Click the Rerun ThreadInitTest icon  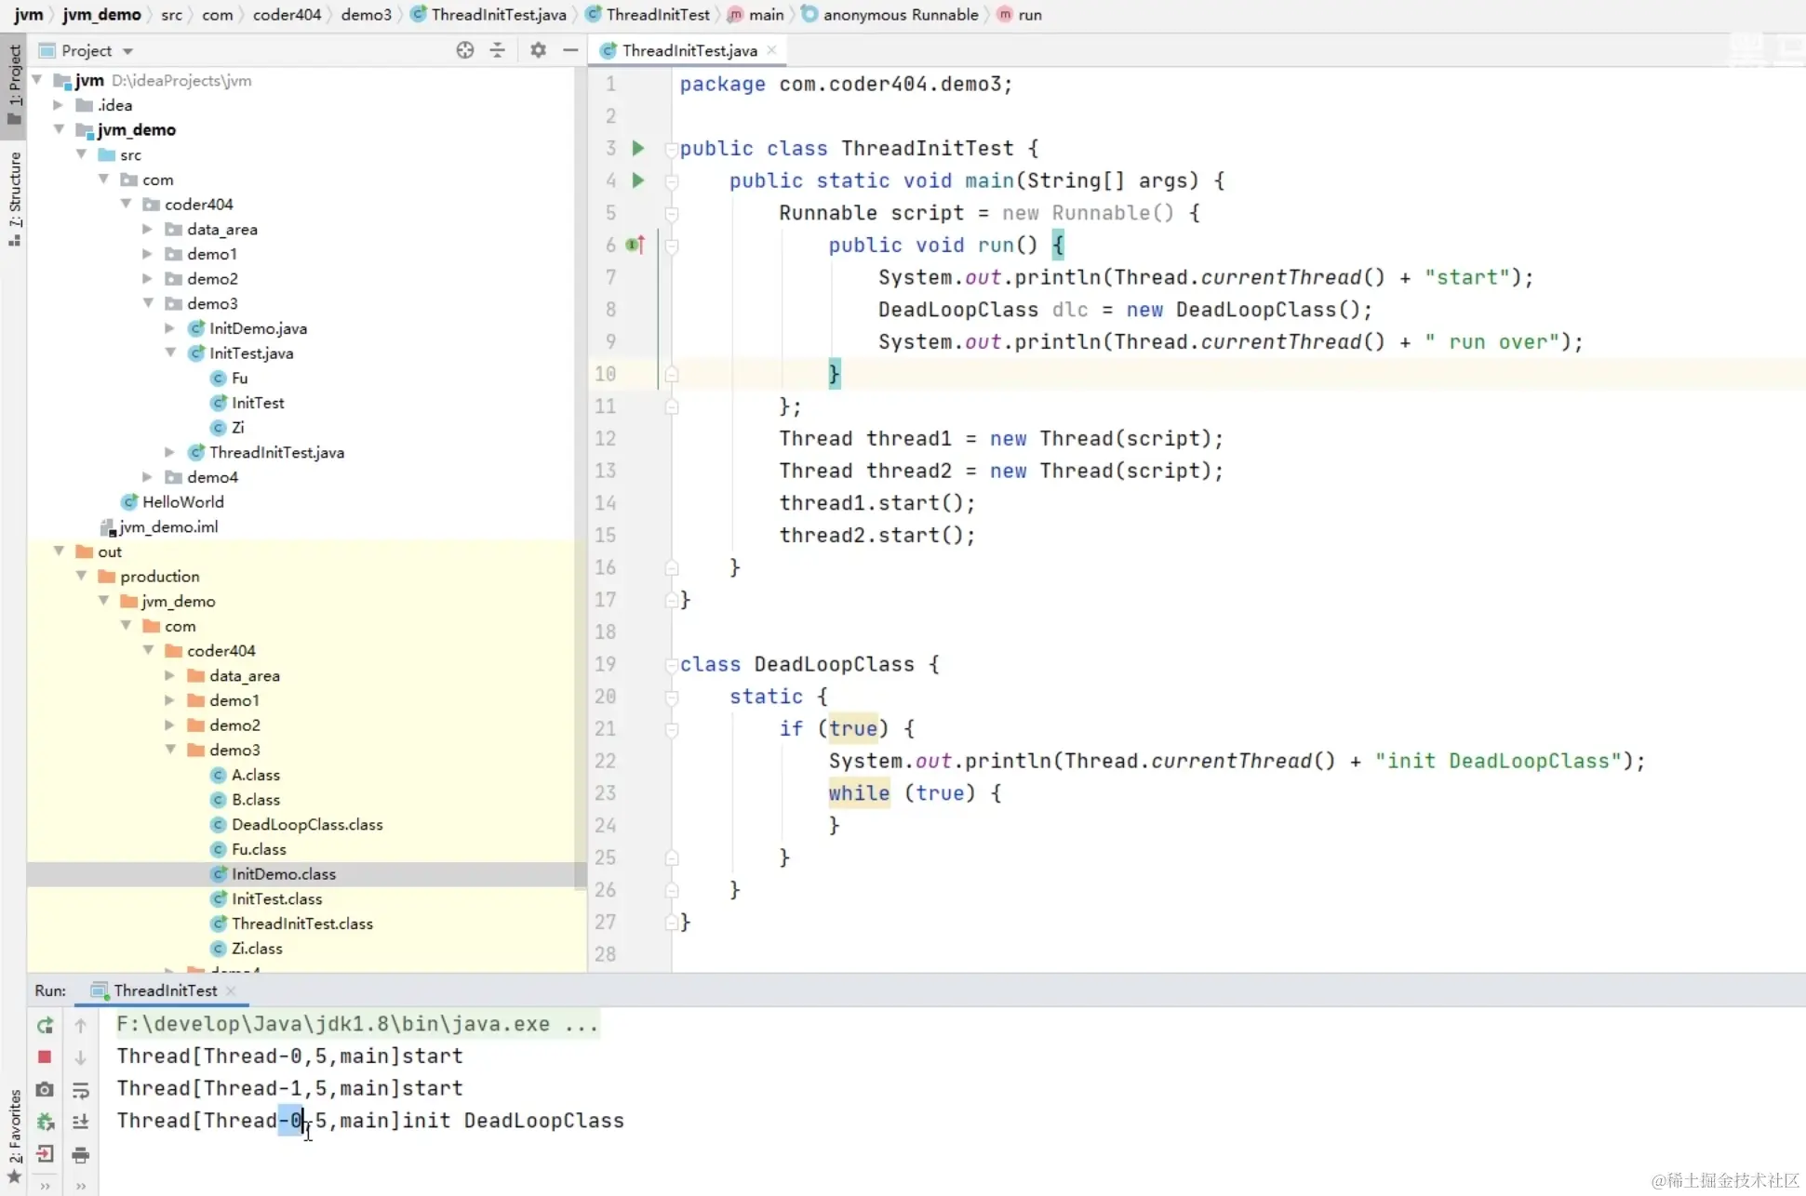point(45,1025)
